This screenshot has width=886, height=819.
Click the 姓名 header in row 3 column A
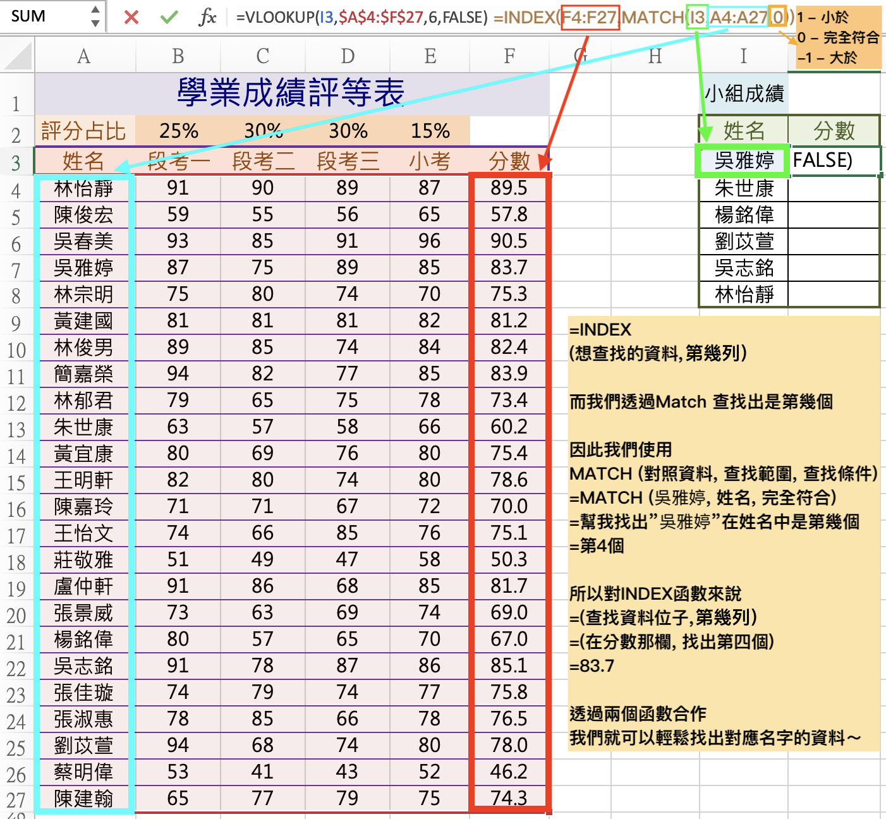pos(85,161)
